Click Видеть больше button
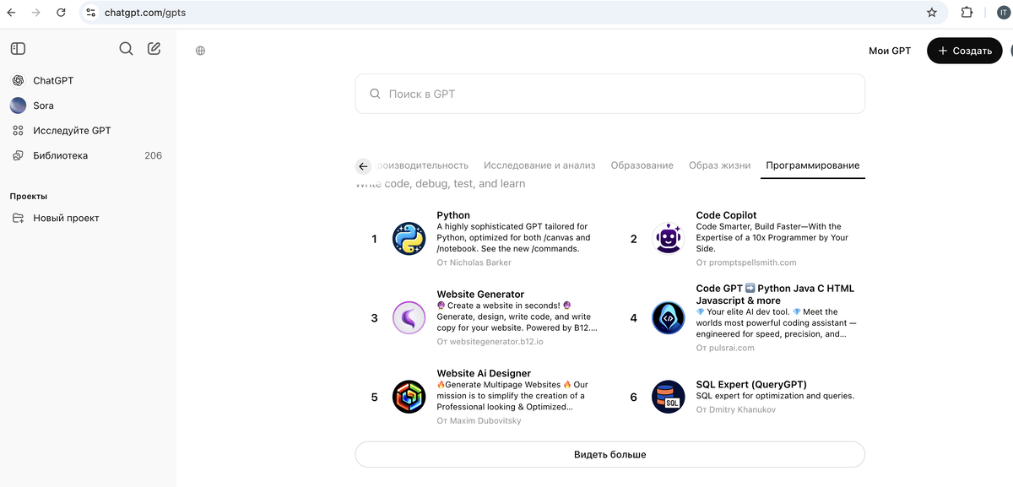Screen dimensions: 1013x487 tap(609, 454)
